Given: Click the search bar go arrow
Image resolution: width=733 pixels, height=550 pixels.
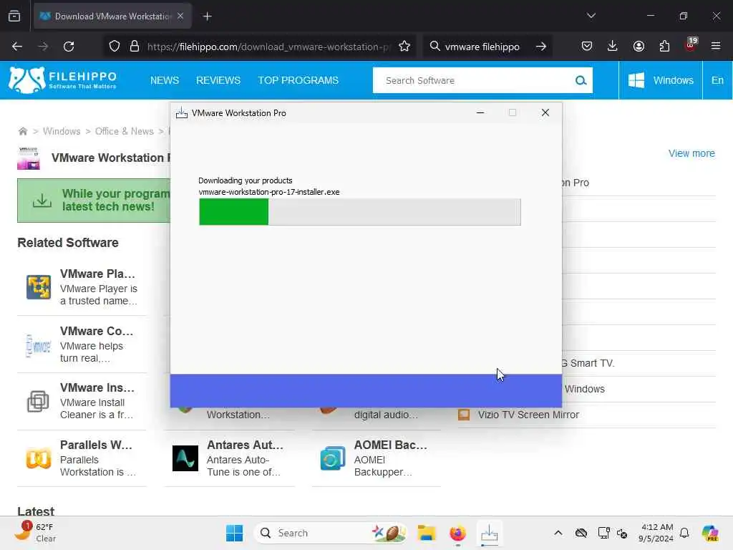Looking at the screenshot, I should click(x=541, y=47).
